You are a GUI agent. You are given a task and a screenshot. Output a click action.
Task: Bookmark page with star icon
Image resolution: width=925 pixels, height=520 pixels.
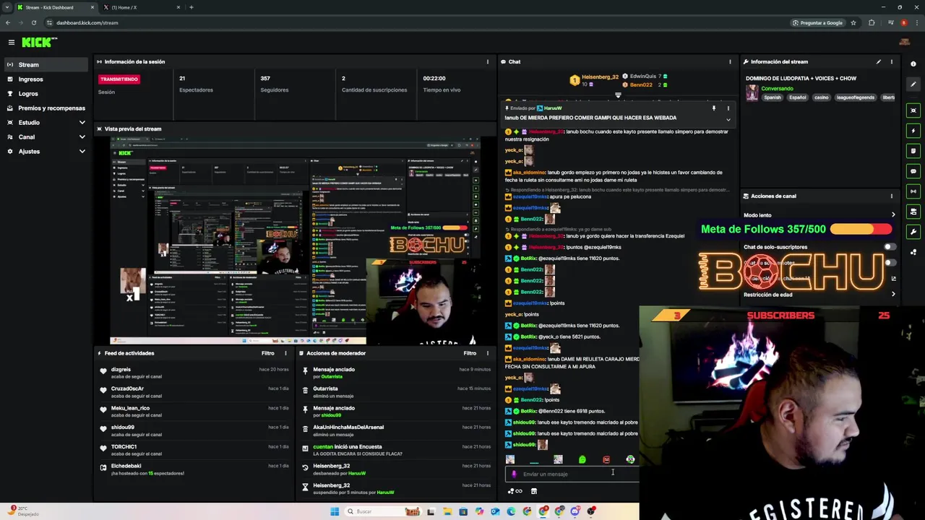tap(853, 22)
